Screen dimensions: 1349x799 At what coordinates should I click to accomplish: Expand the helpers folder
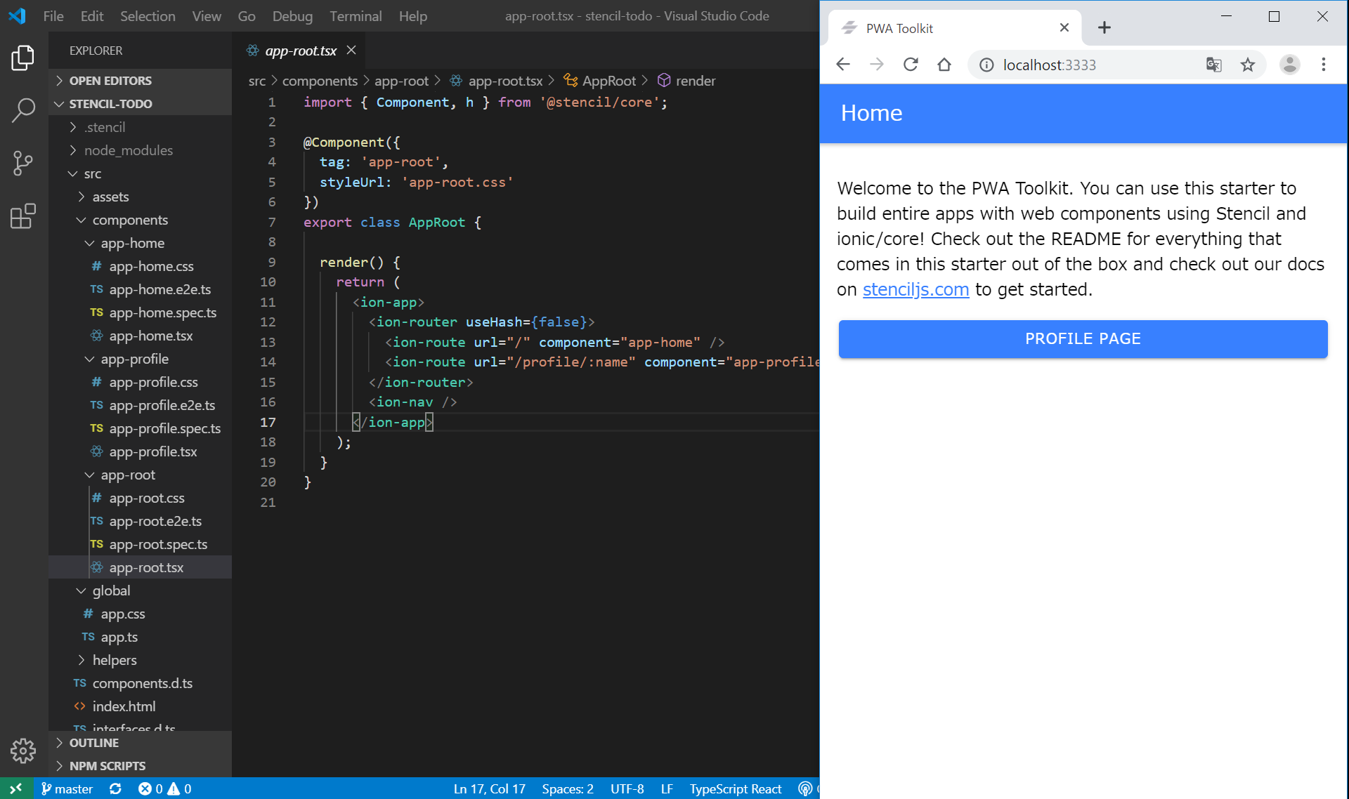pyautogui.click(x=141, y=659)
